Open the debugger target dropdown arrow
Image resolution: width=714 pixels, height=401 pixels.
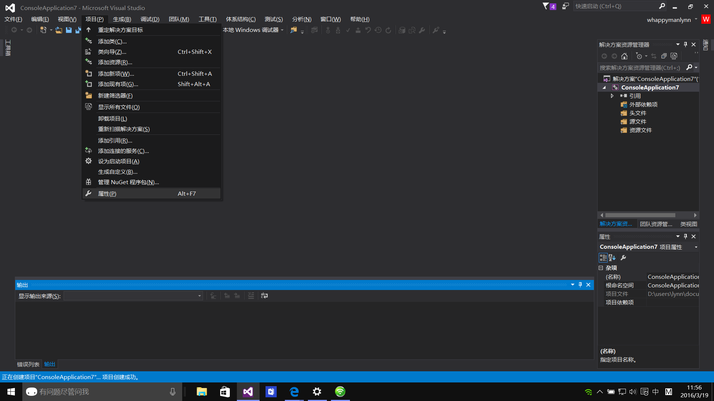click(282, 30)
